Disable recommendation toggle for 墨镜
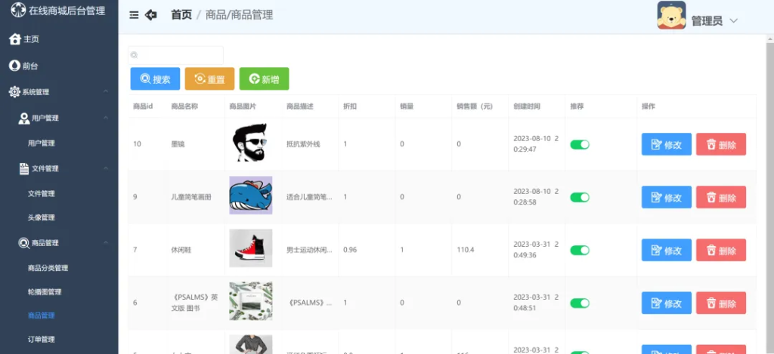774x354 pixels. [x=580, y=144]
